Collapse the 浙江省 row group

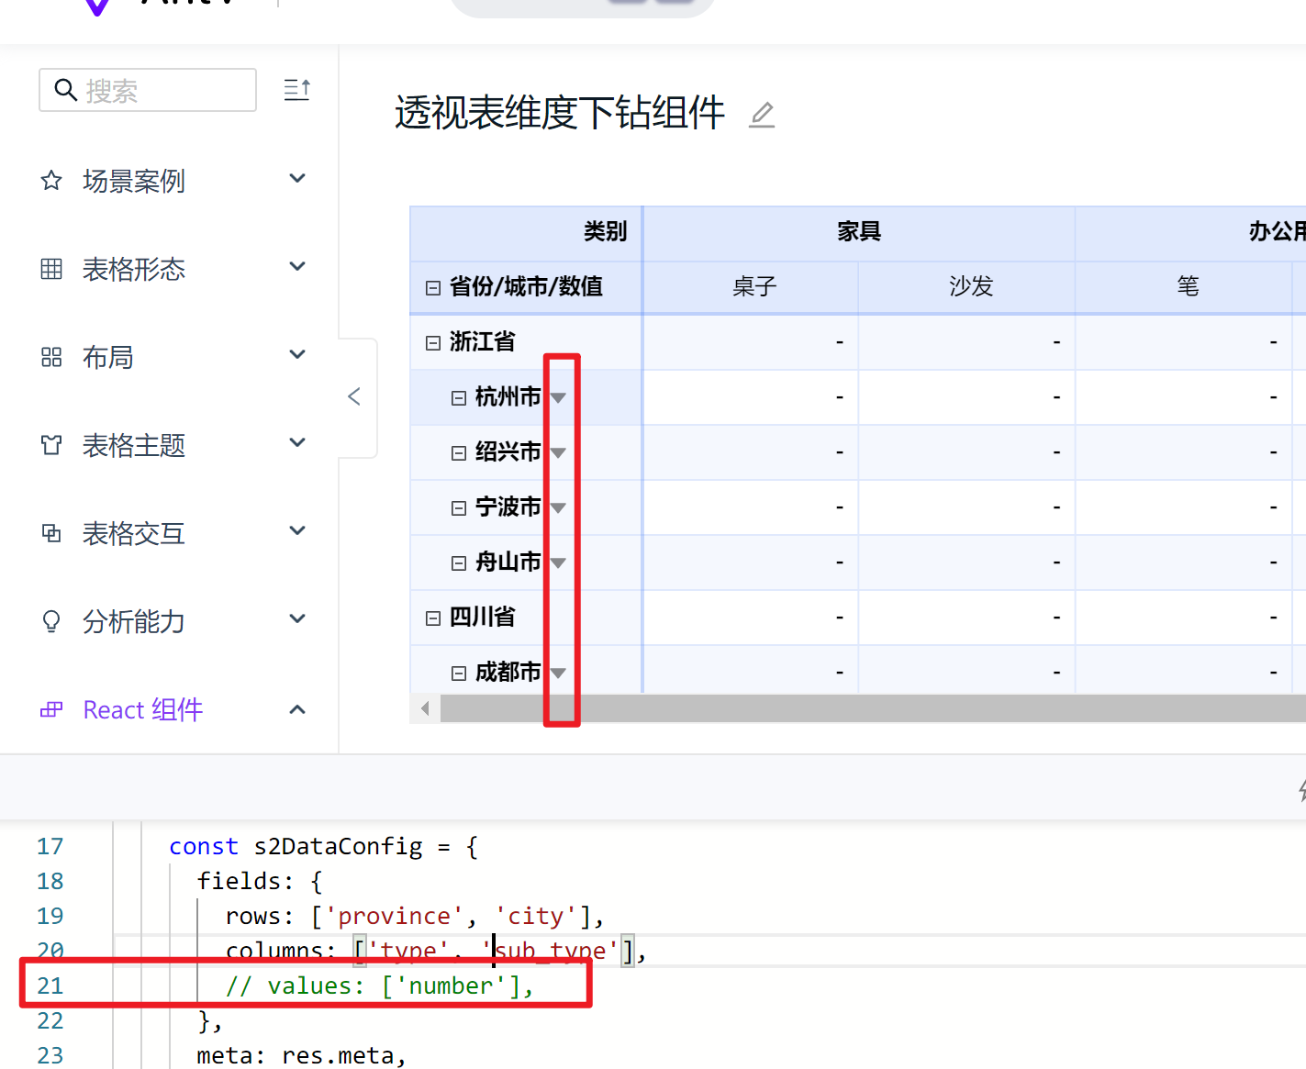[x=432, y=341]
